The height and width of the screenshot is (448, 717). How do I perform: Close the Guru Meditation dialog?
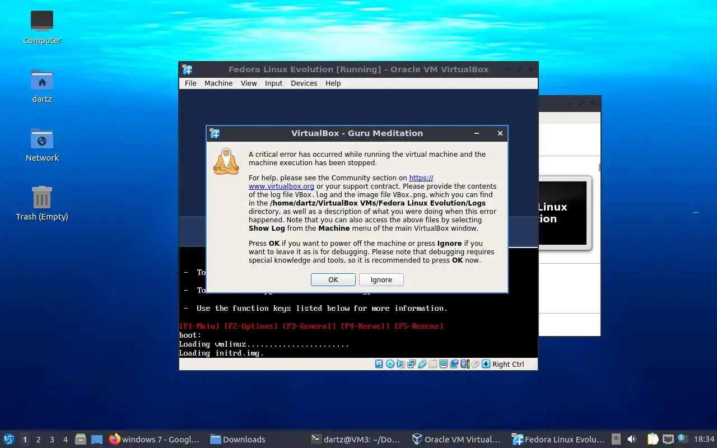click(500, 133)
